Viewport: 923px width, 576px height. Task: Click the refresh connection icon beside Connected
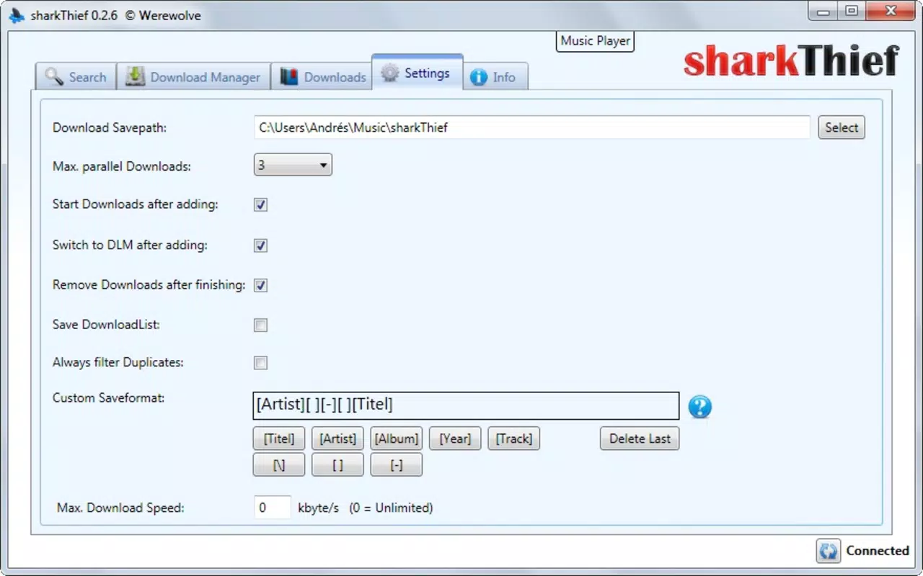click(829, 551)
